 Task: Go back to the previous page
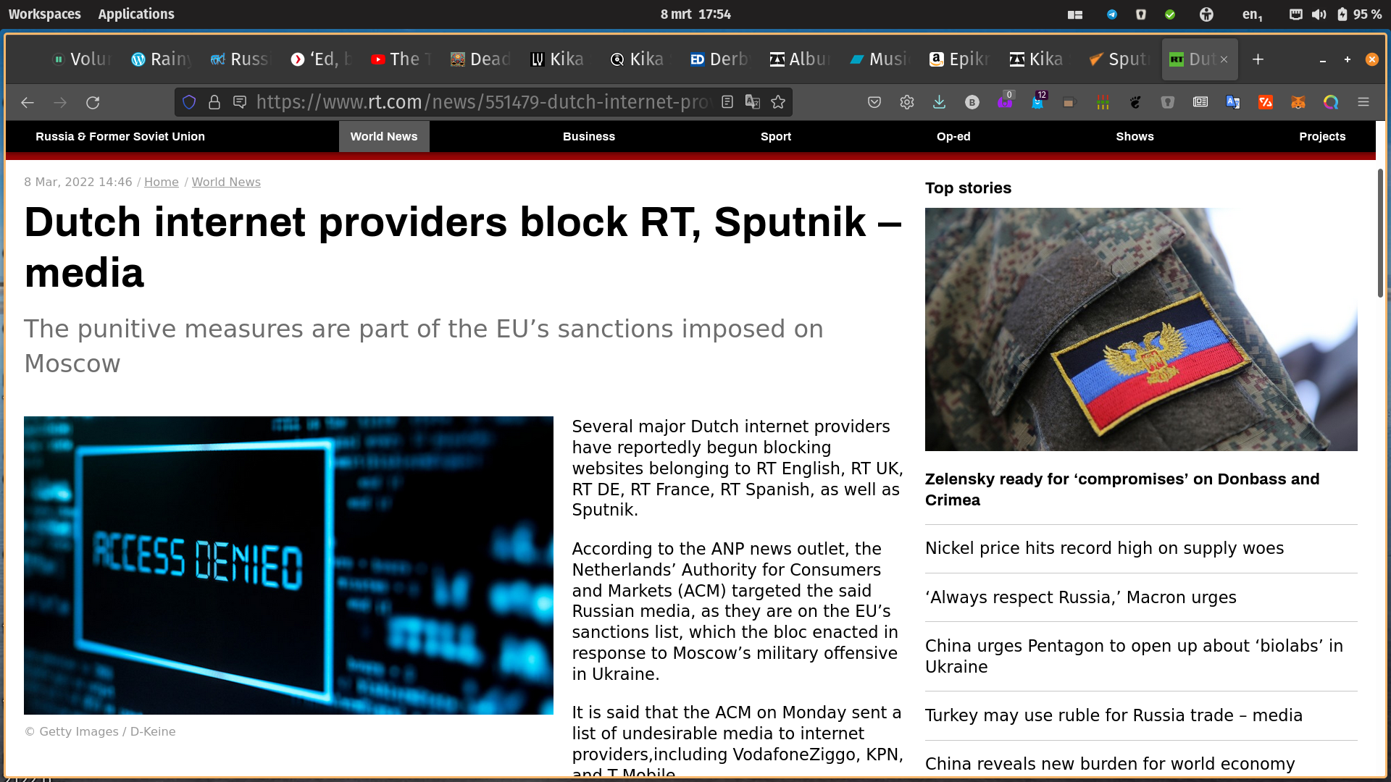(x=28, y=103)
